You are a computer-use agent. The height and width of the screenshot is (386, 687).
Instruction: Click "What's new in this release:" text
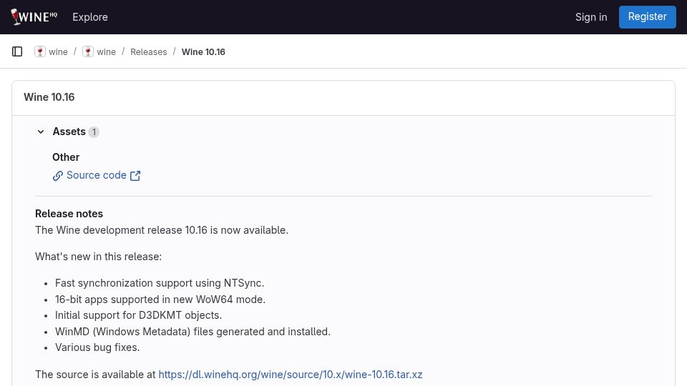pos(98,257)
